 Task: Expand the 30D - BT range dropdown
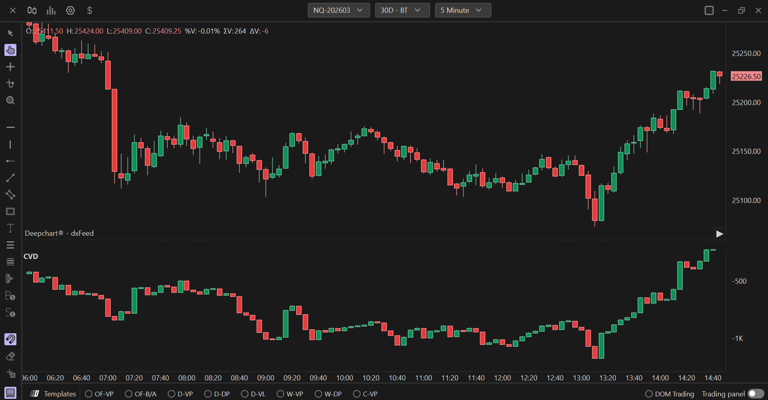pyautogui.click(x=402, y=10)
